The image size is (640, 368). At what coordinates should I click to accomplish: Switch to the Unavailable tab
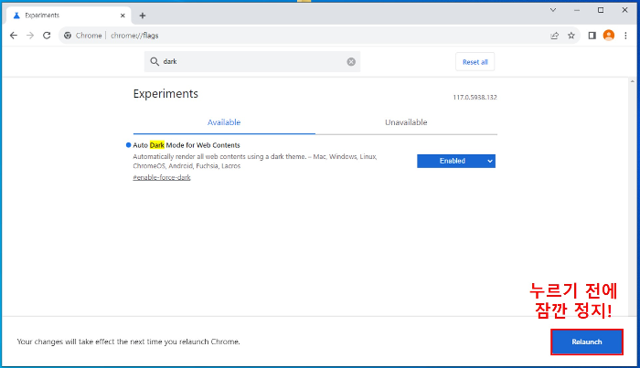click(406, 122)
